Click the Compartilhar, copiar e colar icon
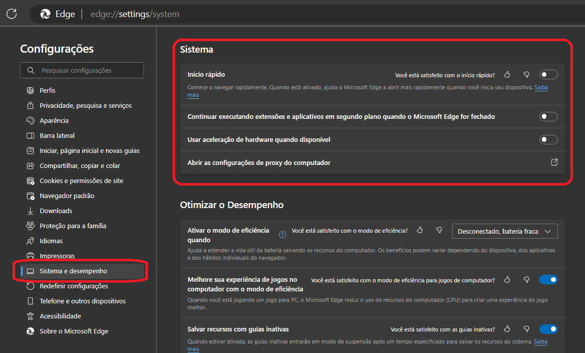The image size is (585, 353). point(30,165)
